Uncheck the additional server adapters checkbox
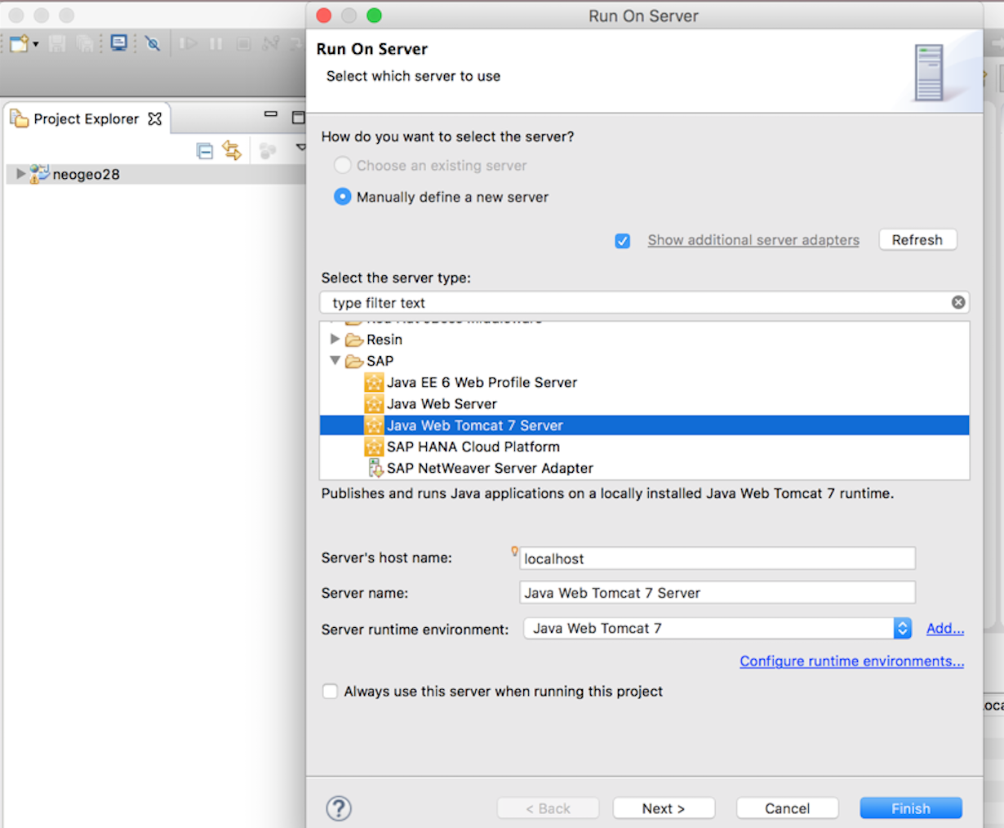Viewport: 1004px width, 828px height. (623, 241)
